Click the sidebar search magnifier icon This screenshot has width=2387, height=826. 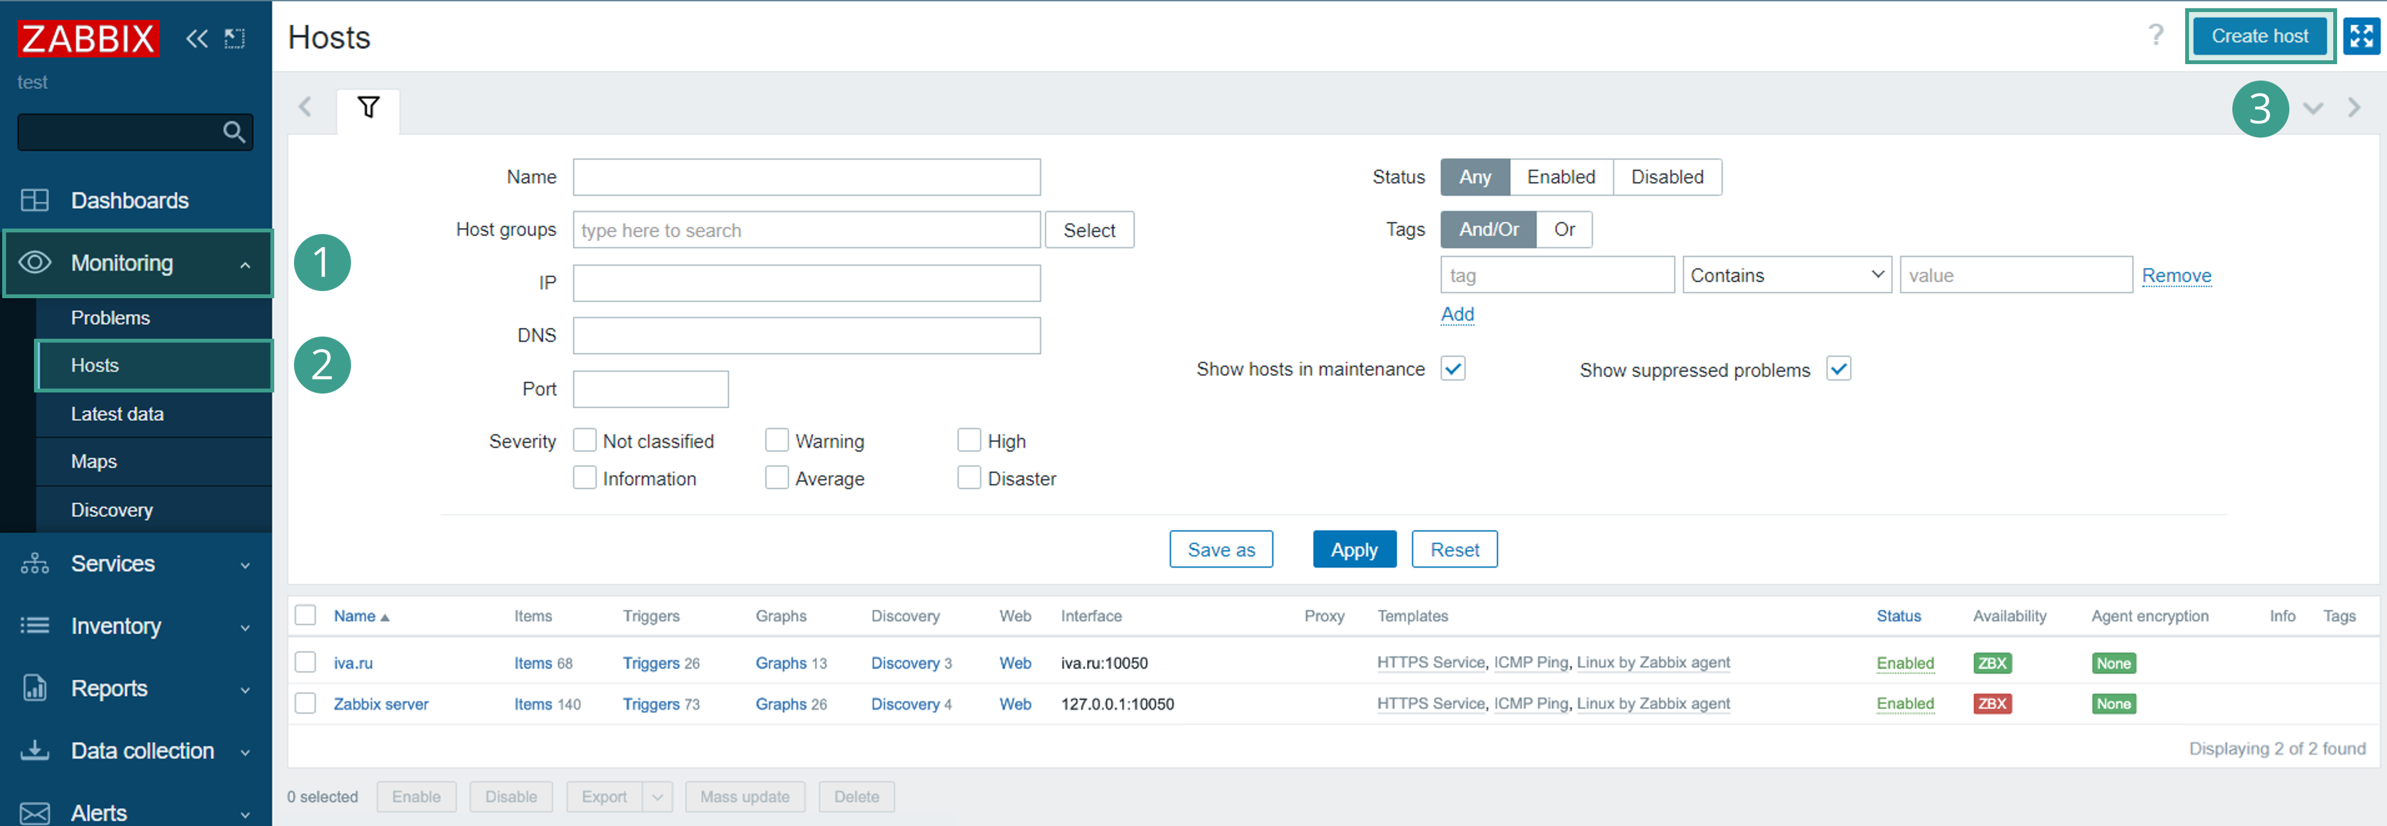[234, 133]
